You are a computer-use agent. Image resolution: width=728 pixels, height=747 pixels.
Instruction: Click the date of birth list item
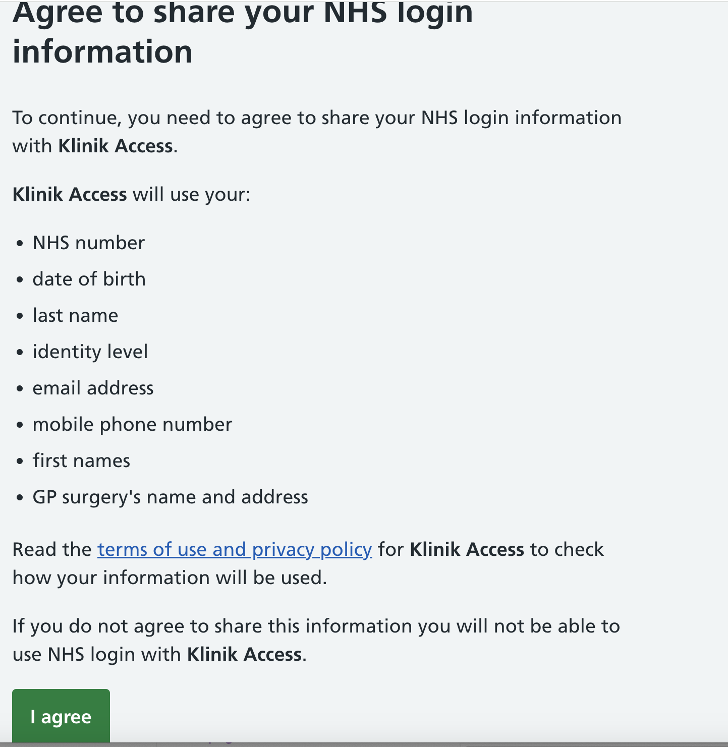[x=89, y=279]
